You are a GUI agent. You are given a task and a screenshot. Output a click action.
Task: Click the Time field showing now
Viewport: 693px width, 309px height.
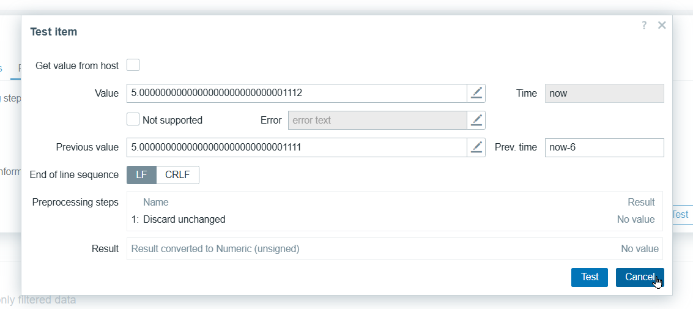pos(604,93)
